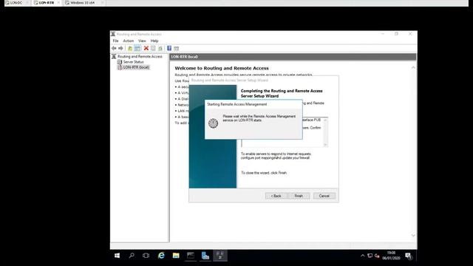Click the Refresh toolbar icon

[160, 48]
